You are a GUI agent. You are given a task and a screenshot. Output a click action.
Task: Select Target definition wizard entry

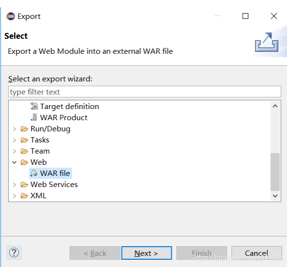pos(70,107)
